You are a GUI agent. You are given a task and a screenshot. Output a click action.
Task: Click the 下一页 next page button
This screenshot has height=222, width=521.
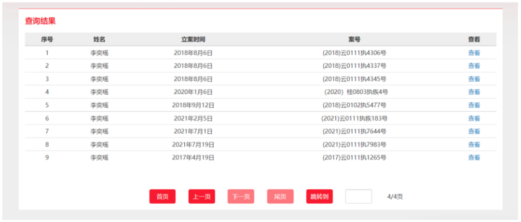click(241, 196)
